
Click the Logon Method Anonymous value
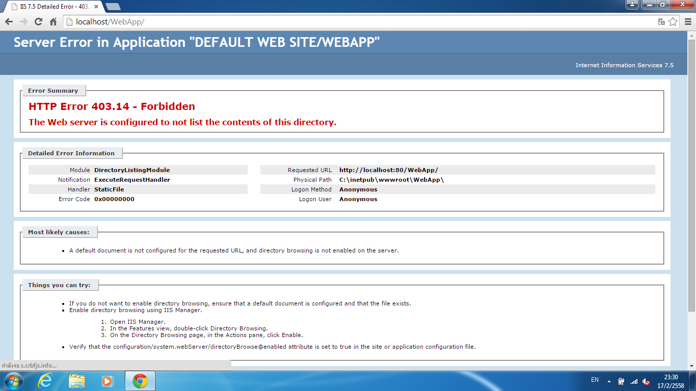[x=358, y=189]
